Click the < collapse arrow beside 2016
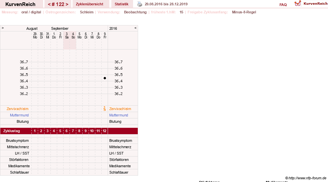 click(135, 28)
